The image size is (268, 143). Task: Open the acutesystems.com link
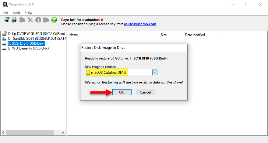point(140,24)
